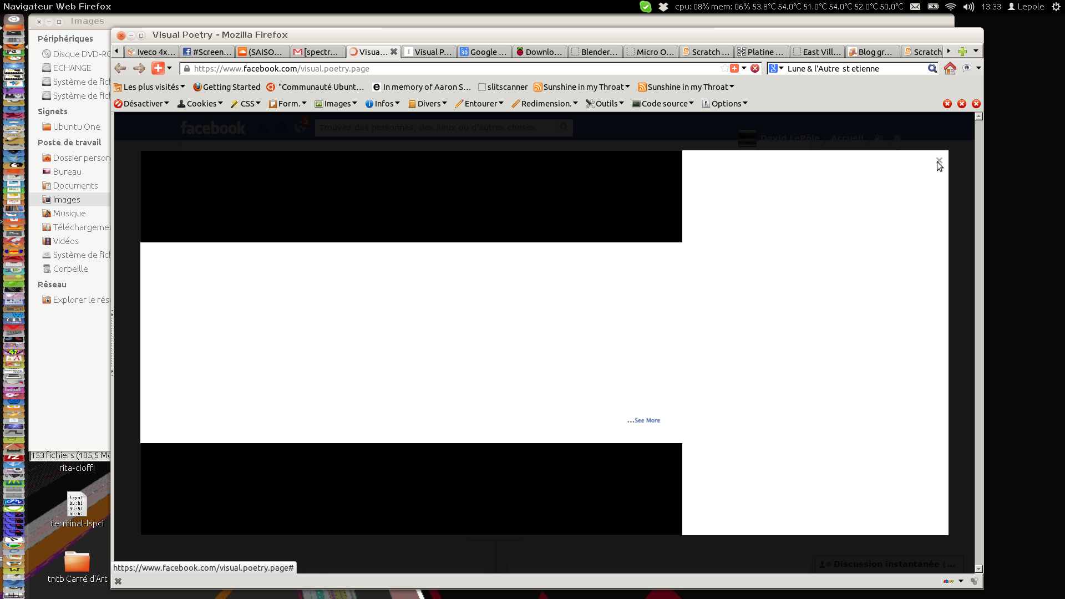Open the Les plus visités bookmarks dropdown
This screenshot has height=599, width=1065.
(x=150, y=87)
